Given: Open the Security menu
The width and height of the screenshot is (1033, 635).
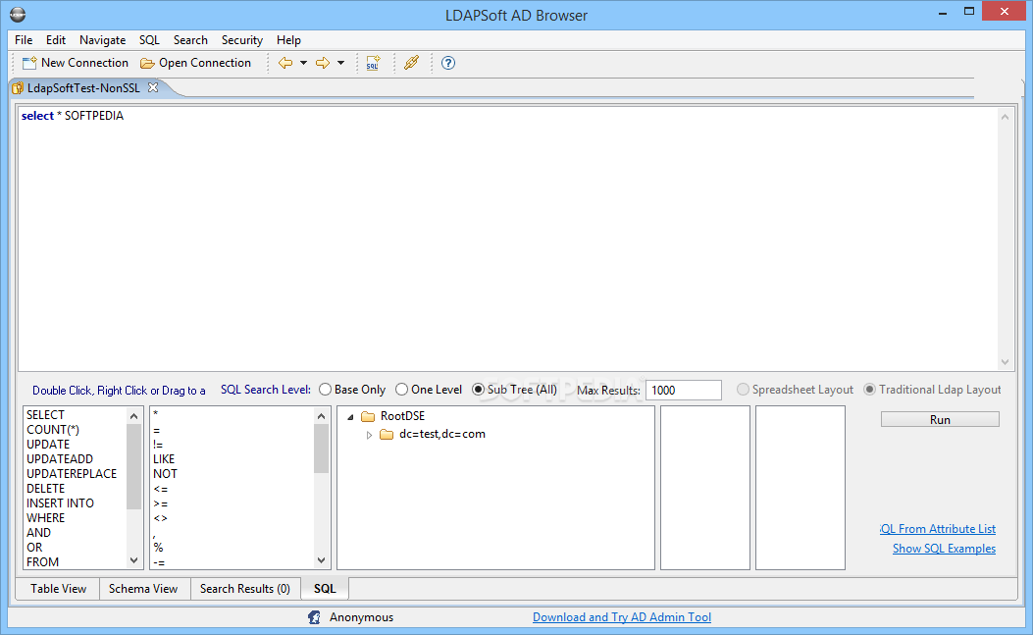Looking at the screenshot, I should click(x=241, y=40).
